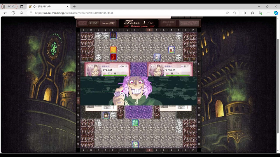Select the orange unit at E3
The image size is (280, 157).
click(113, 50)
